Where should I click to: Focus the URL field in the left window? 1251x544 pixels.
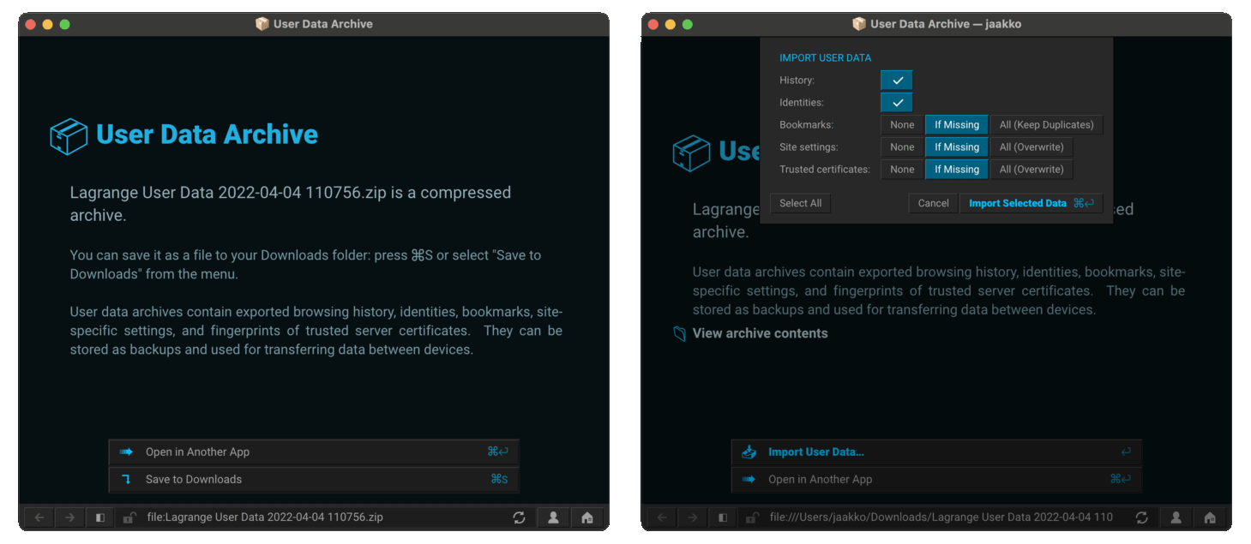pos(323,517)
